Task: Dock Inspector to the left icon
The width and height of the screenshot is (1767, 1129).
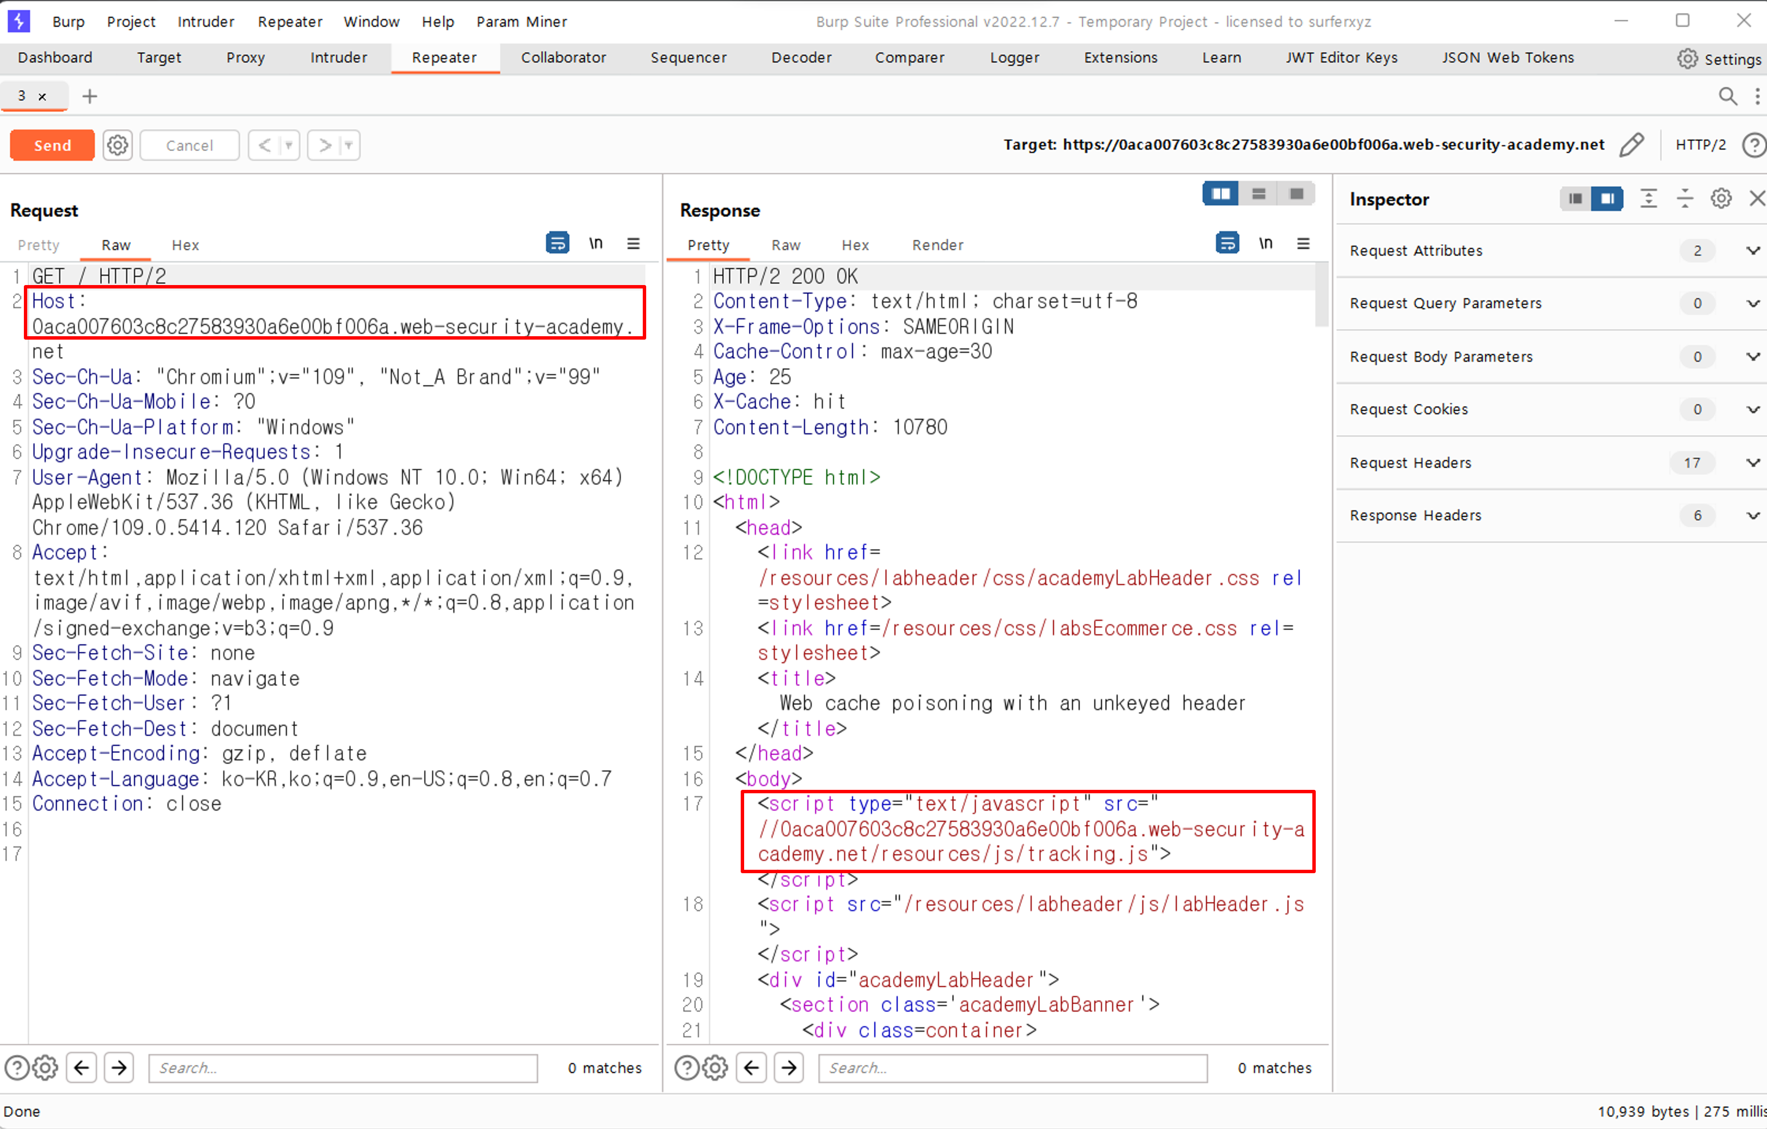Action: click(x=1575, y=199)
